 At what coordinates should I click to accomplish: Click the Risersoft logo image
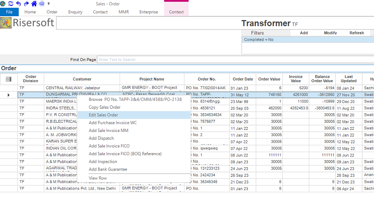pos(6,23)
